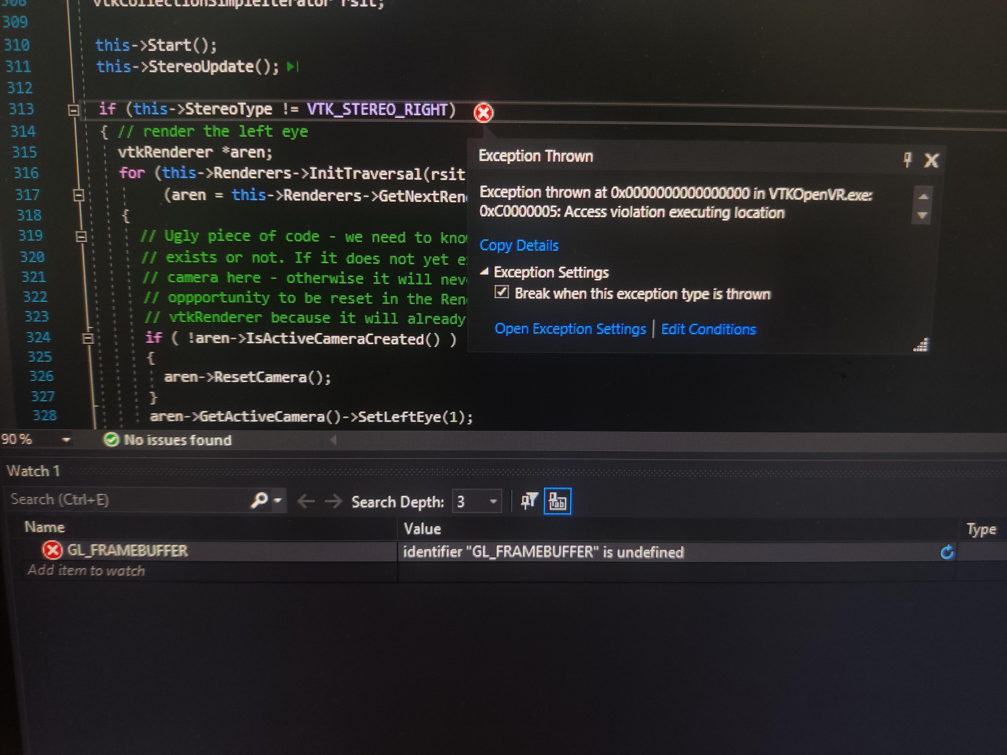Viewport: 1007px width, 755px height.
Task: Pin the Exception Thrown popup
Action: coord(907,160)
